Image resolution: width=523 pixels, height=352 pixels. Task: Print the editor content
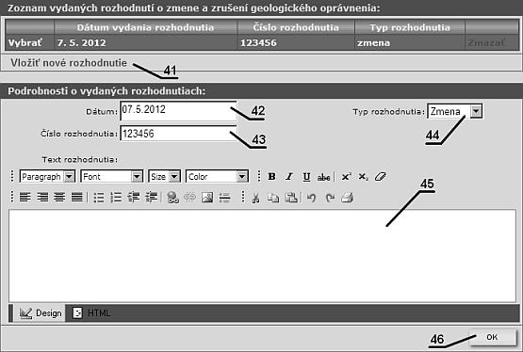tap(347, 198)
